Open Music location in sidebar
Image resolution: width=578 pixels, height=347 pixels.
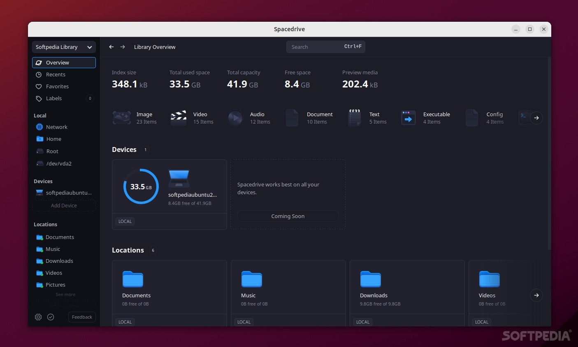(64, 249)
